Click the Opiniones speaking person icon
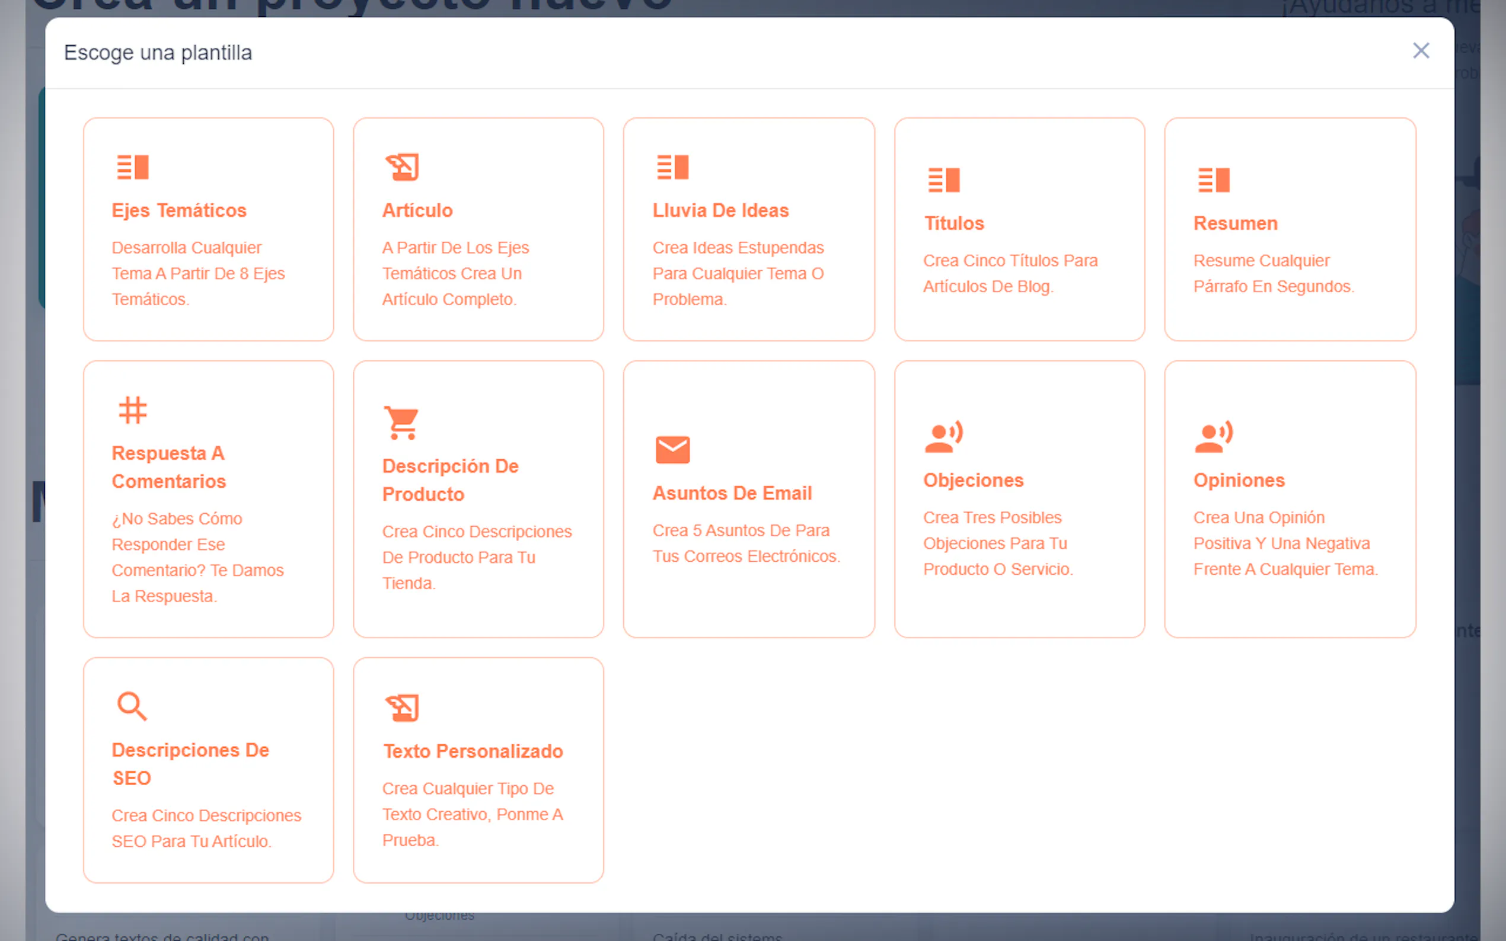 tap(1213, 436)
